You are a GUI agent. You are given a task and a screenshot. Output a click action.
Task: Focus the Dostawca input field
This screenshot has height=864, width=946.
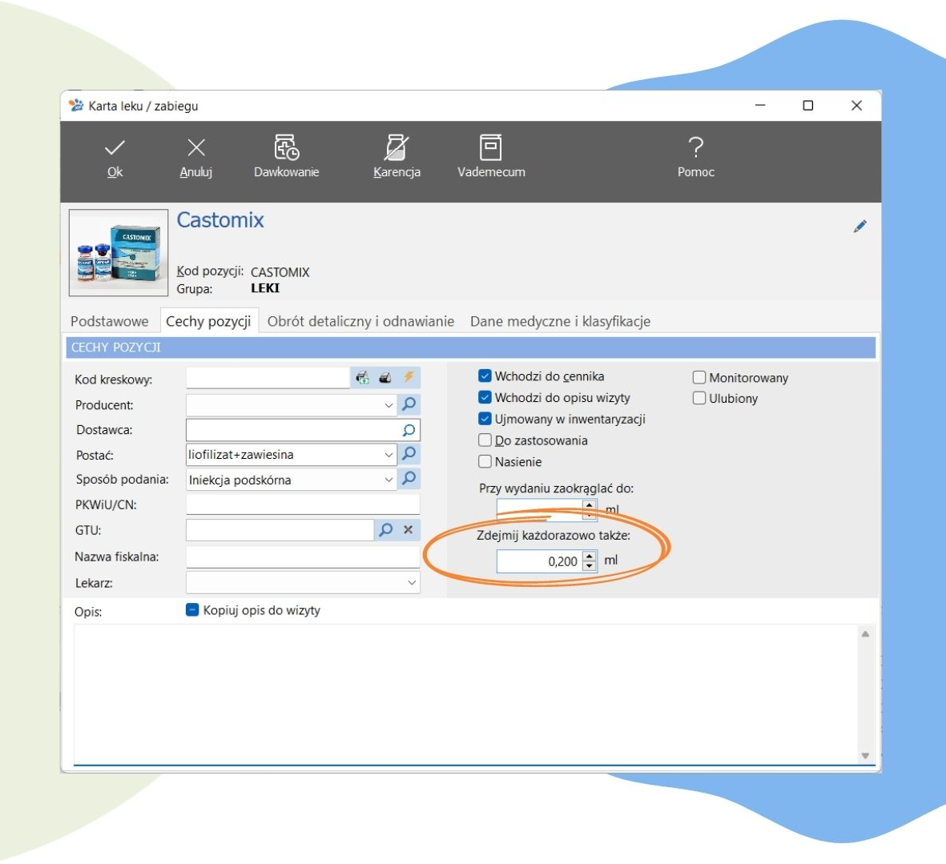click(x=293, y=430)
